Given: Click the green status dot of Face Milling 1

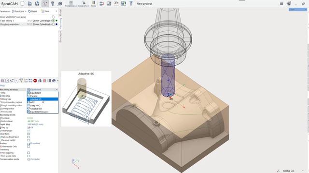Looking at the screenshot, I should [56, 21].
